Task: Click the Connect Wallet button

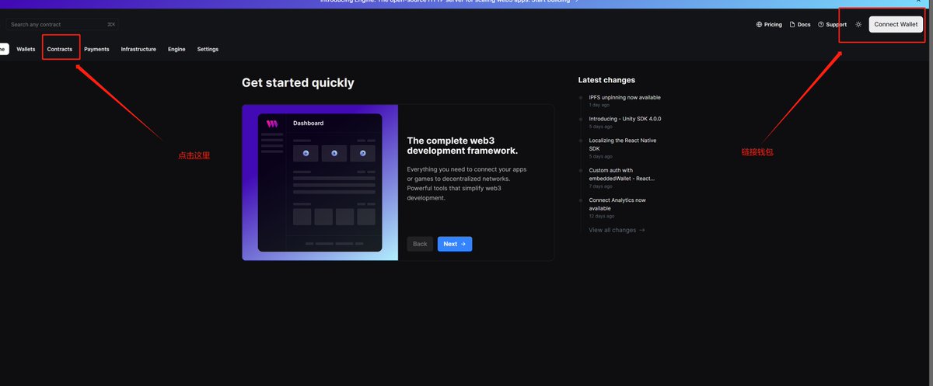Action: click(x=896, y=24)
